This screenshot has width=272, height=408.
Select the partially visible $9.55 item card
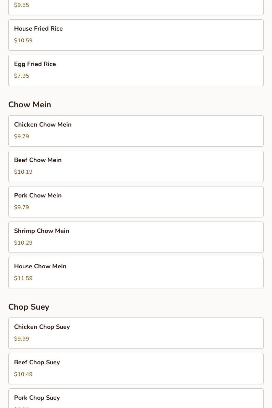[x=136, y=7]
